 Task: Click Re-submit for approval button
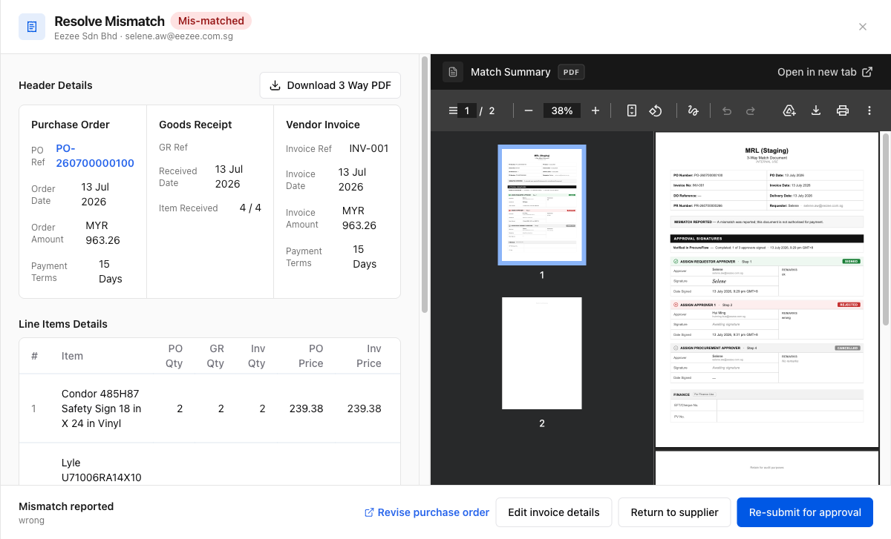tap(805, 512)
